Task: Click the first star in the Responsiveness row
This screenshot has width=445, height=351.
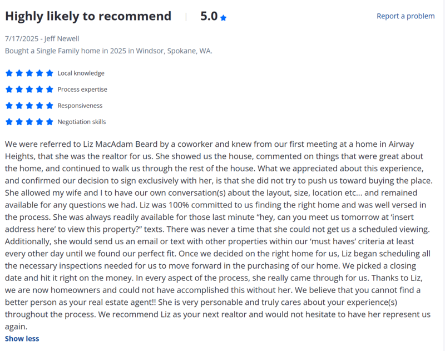Action: click(x=8, y=106)
